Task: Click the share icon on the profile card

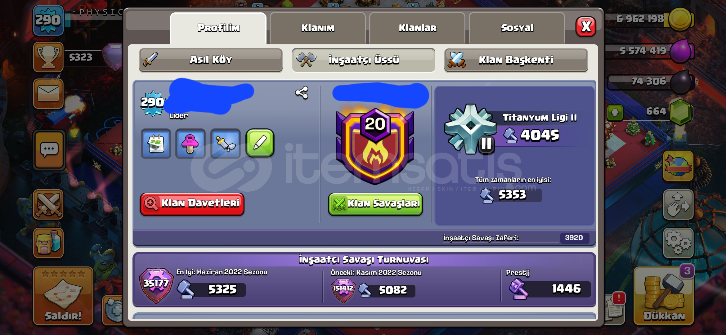Action: (302, 93)
